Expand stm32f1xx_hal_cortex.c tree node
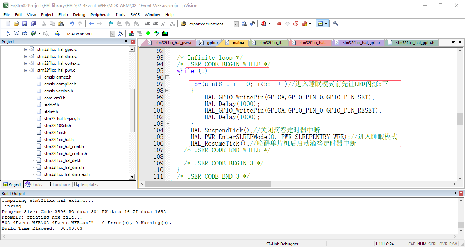 [x=26, y=63]
